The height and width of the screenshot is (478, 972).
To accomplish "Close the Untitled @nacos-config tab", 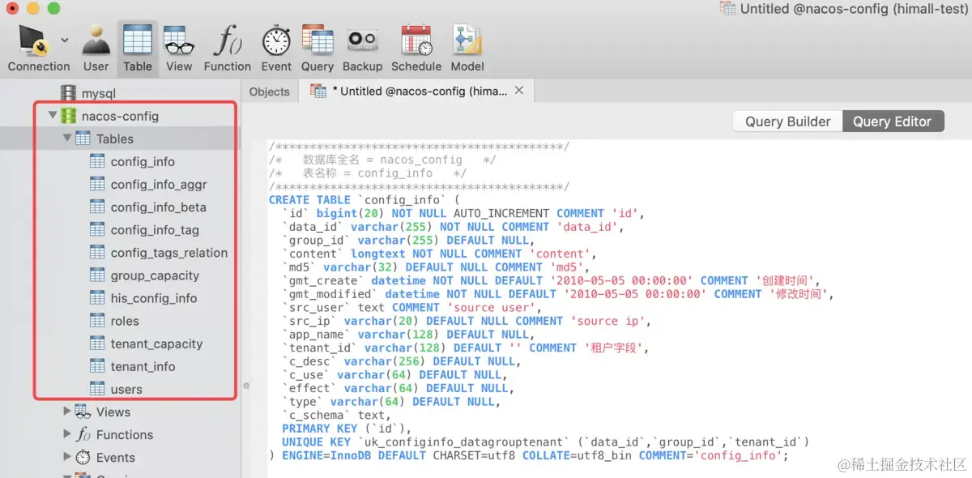I will (519, 90).
